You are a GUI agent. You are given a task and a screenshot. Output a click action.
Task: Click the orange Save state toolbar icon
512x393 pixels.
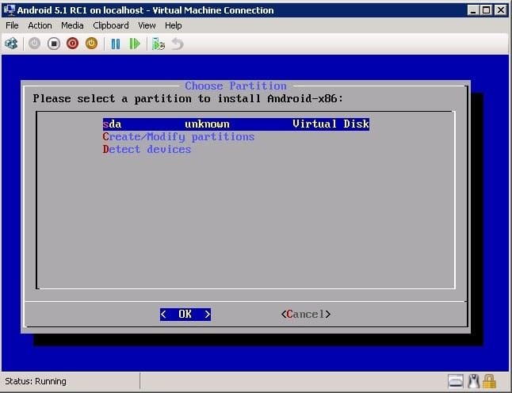pyautogui.click(x=91, y=44)
